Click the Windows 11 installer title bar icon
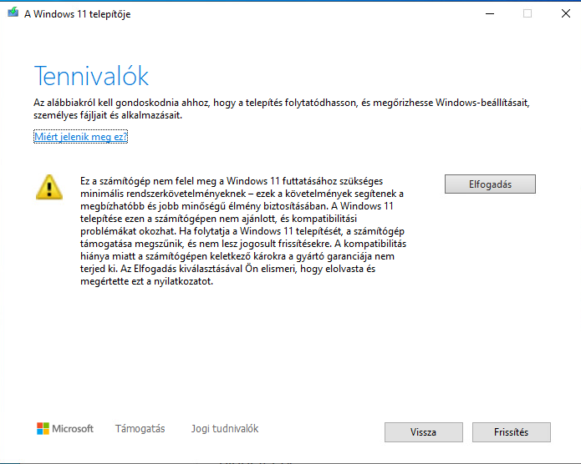 [13, 13]
